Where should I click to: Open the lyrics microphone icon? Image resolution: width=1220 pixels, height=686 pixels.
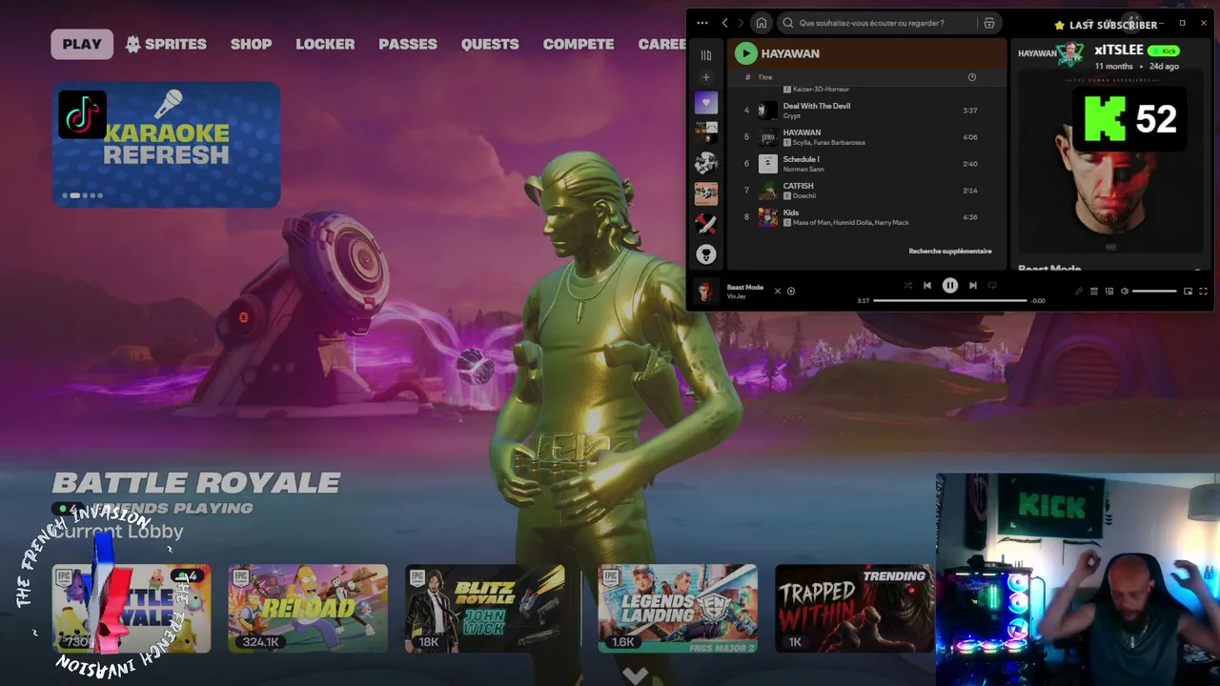pos(1079,291)
